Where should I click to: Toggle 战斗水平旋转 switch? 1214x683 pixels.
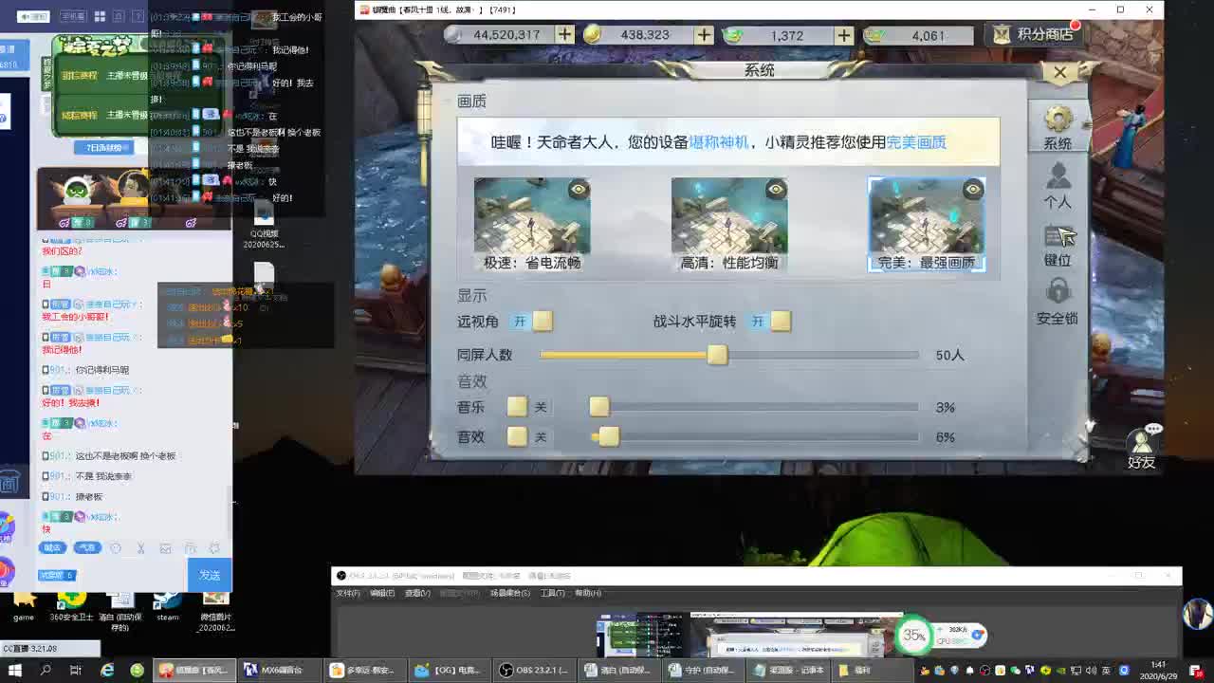pyautogui.click(x=769, y=322)
